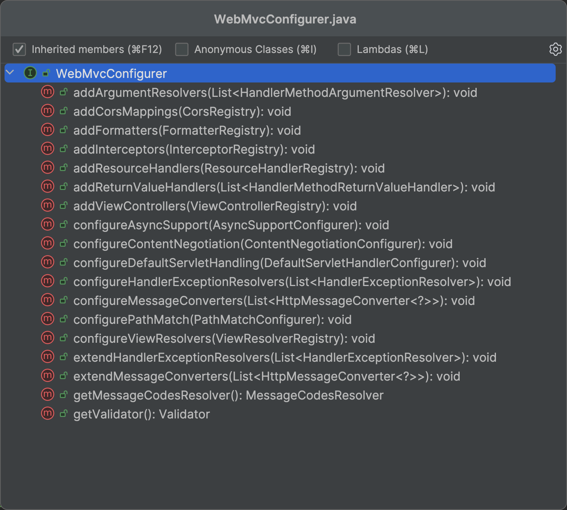567x510 pixels.
Task: Enable the Lambdas checkbox
Action: click(344, 49)
